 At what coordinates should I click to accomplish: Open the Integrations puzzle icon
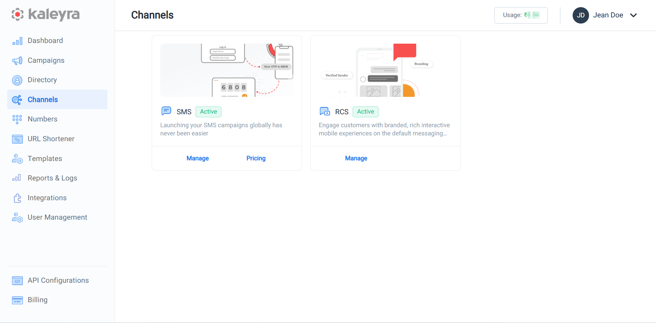(x=17, y=198)
